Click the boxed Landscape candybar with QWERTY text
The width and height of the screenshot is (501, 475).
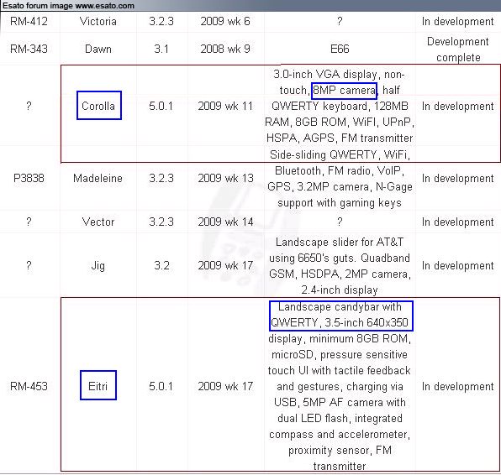coord(341,316)
